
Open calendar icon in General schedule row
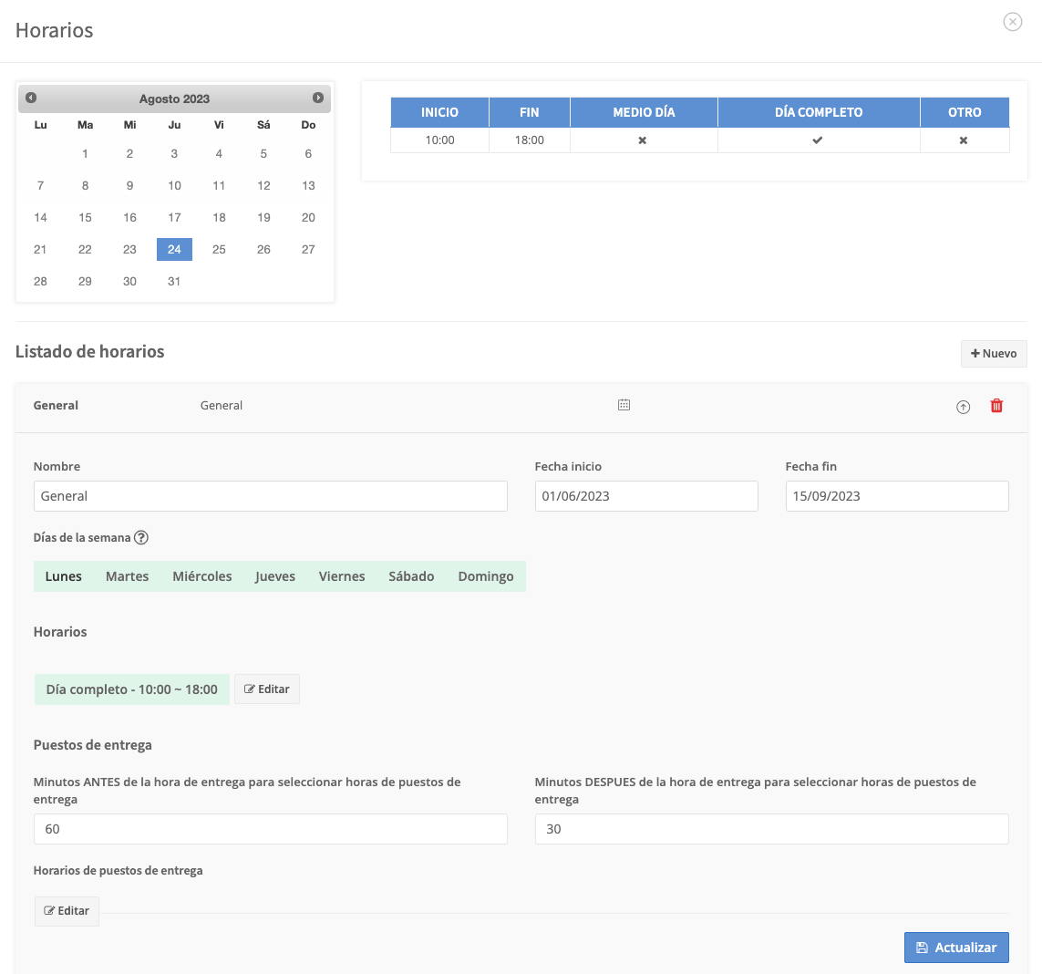coord(624,405)
